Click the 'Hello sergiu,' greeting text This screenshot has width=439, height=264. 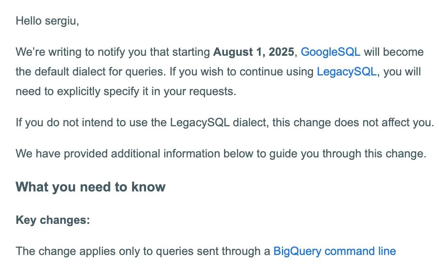[x=47, y=21]
